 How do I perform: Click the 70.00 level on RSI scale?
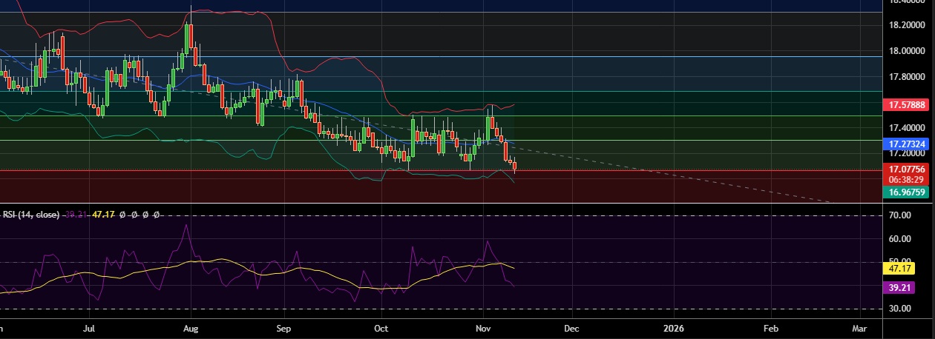[x=900, y=215]
